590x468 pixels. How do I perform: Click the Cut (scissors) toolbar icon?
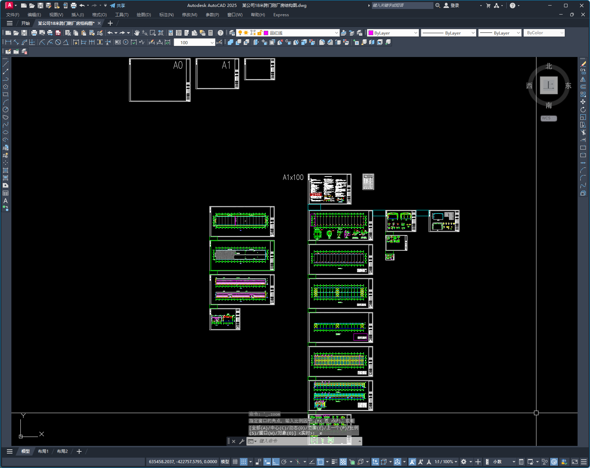[68, 33]
